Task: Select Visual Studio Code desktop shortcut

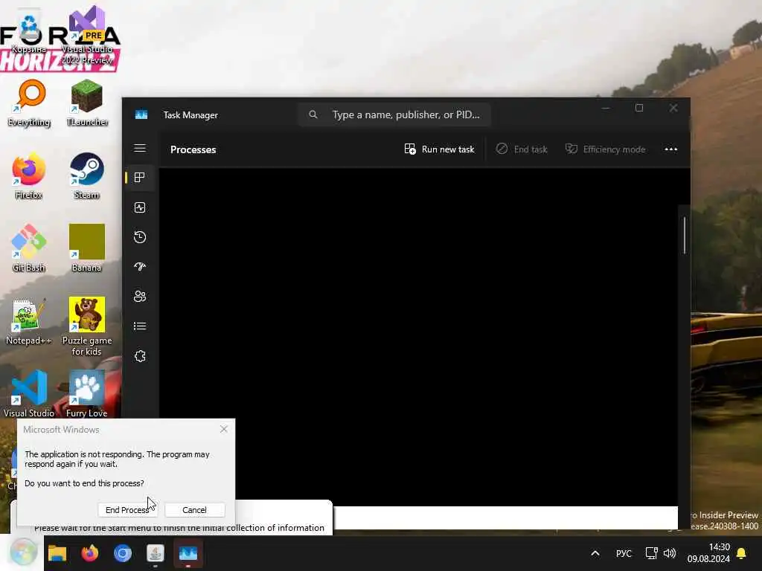Action: point(29,394)
